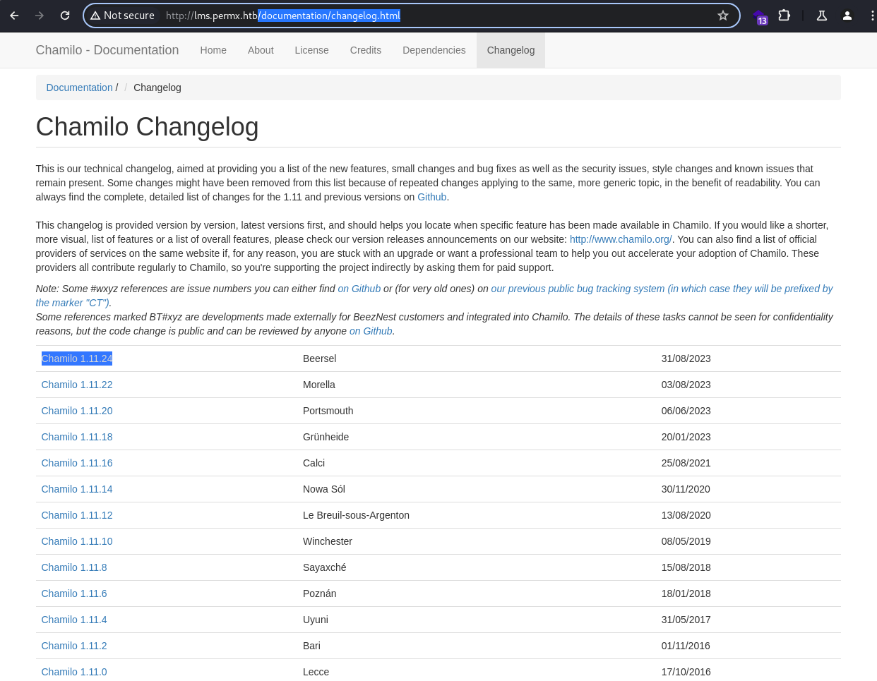Click the Calci codename cell
This screenshot has width=877, height=681.
[314, 463]
